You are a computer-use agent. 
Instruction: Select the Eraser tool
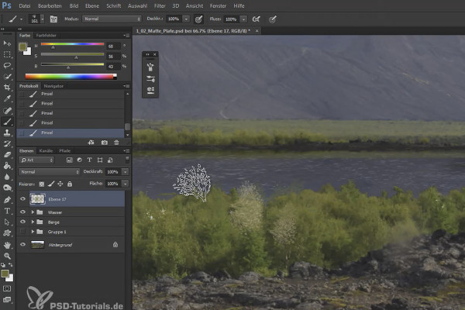pyautogui.click(x=7, y=154)
